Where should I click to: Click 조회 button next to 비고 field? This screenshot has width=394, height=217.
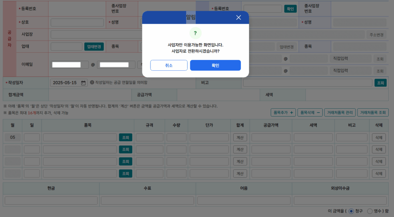click(x=381, y=83)
